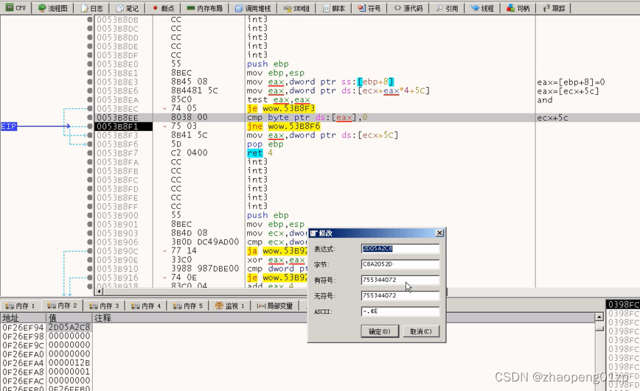640x391 pixels.
Task: Open the 符号 symbols tab
Action: pyautogui.click(x=370, y=8)
